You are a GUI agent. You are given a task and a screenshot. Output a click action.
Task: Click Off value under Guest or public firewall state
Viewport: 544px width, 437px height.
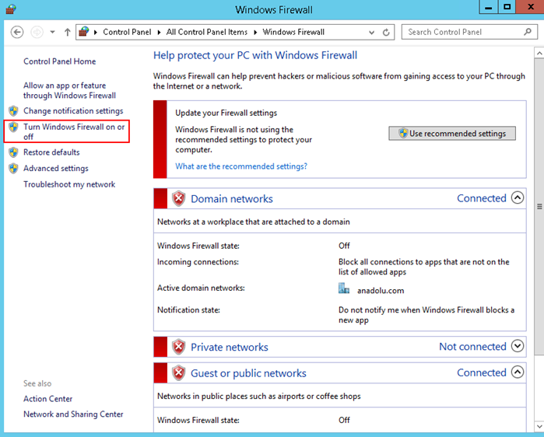click(344, 420)
